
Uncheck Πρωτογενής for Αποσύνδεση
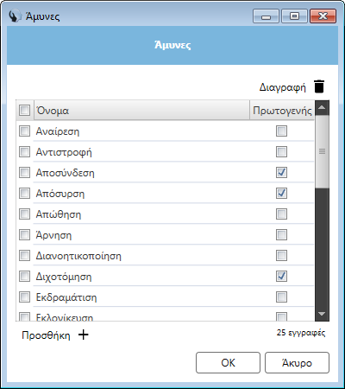281,173
